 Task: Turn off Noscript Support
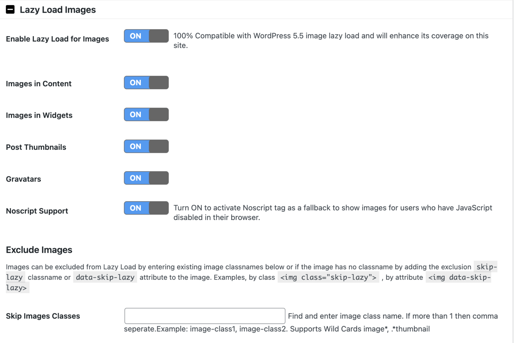pos(146,208)
